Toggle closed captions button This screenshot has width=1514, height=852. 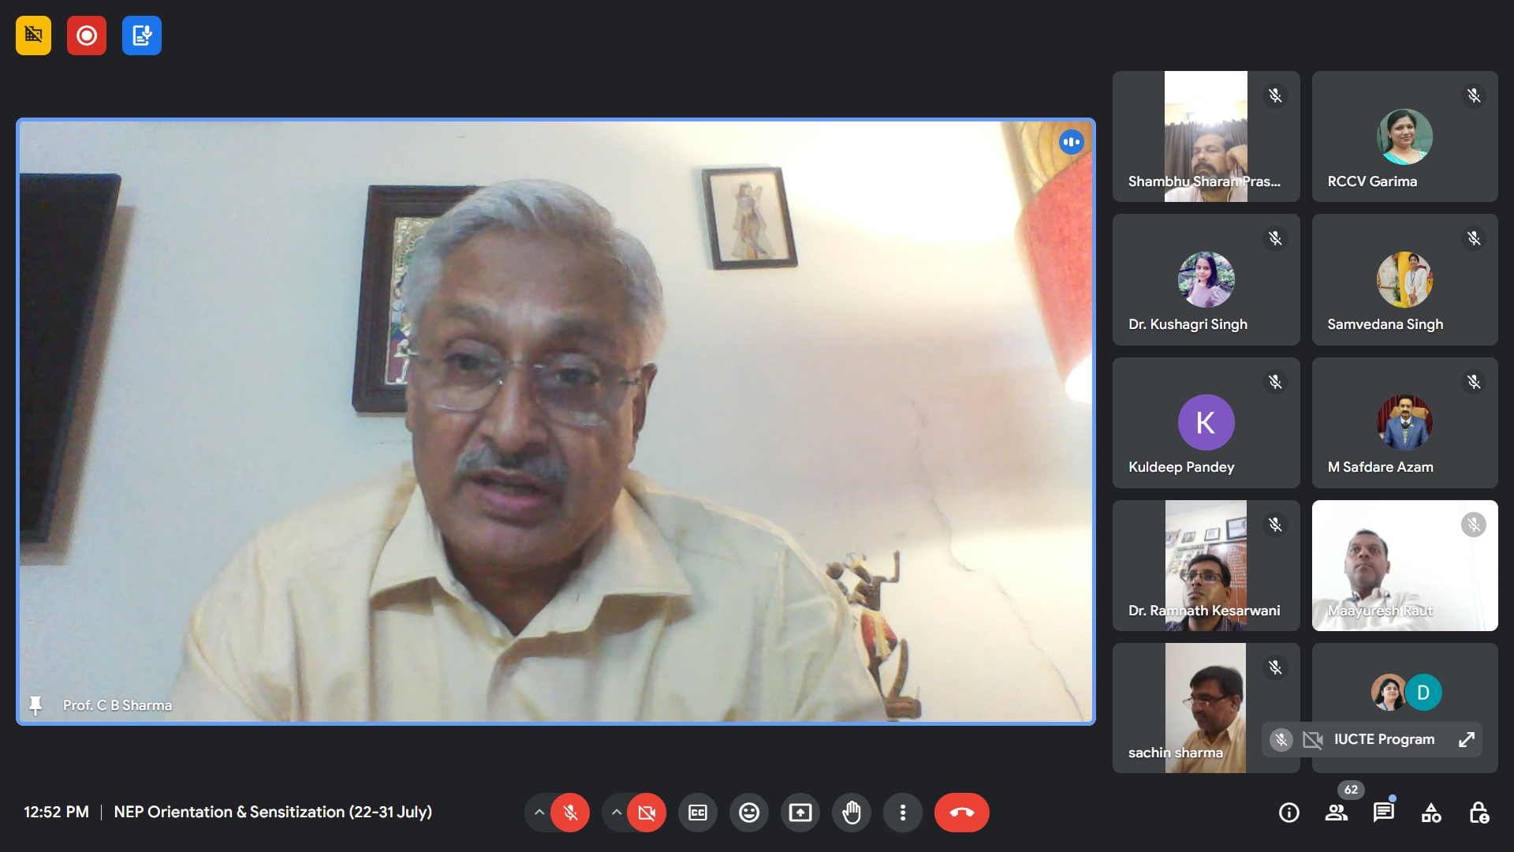[x=698, y=813]
